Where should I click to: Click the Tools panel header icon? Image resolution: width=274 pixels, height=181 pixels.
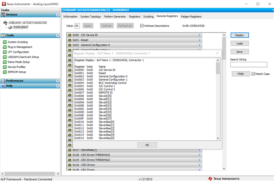3,35
